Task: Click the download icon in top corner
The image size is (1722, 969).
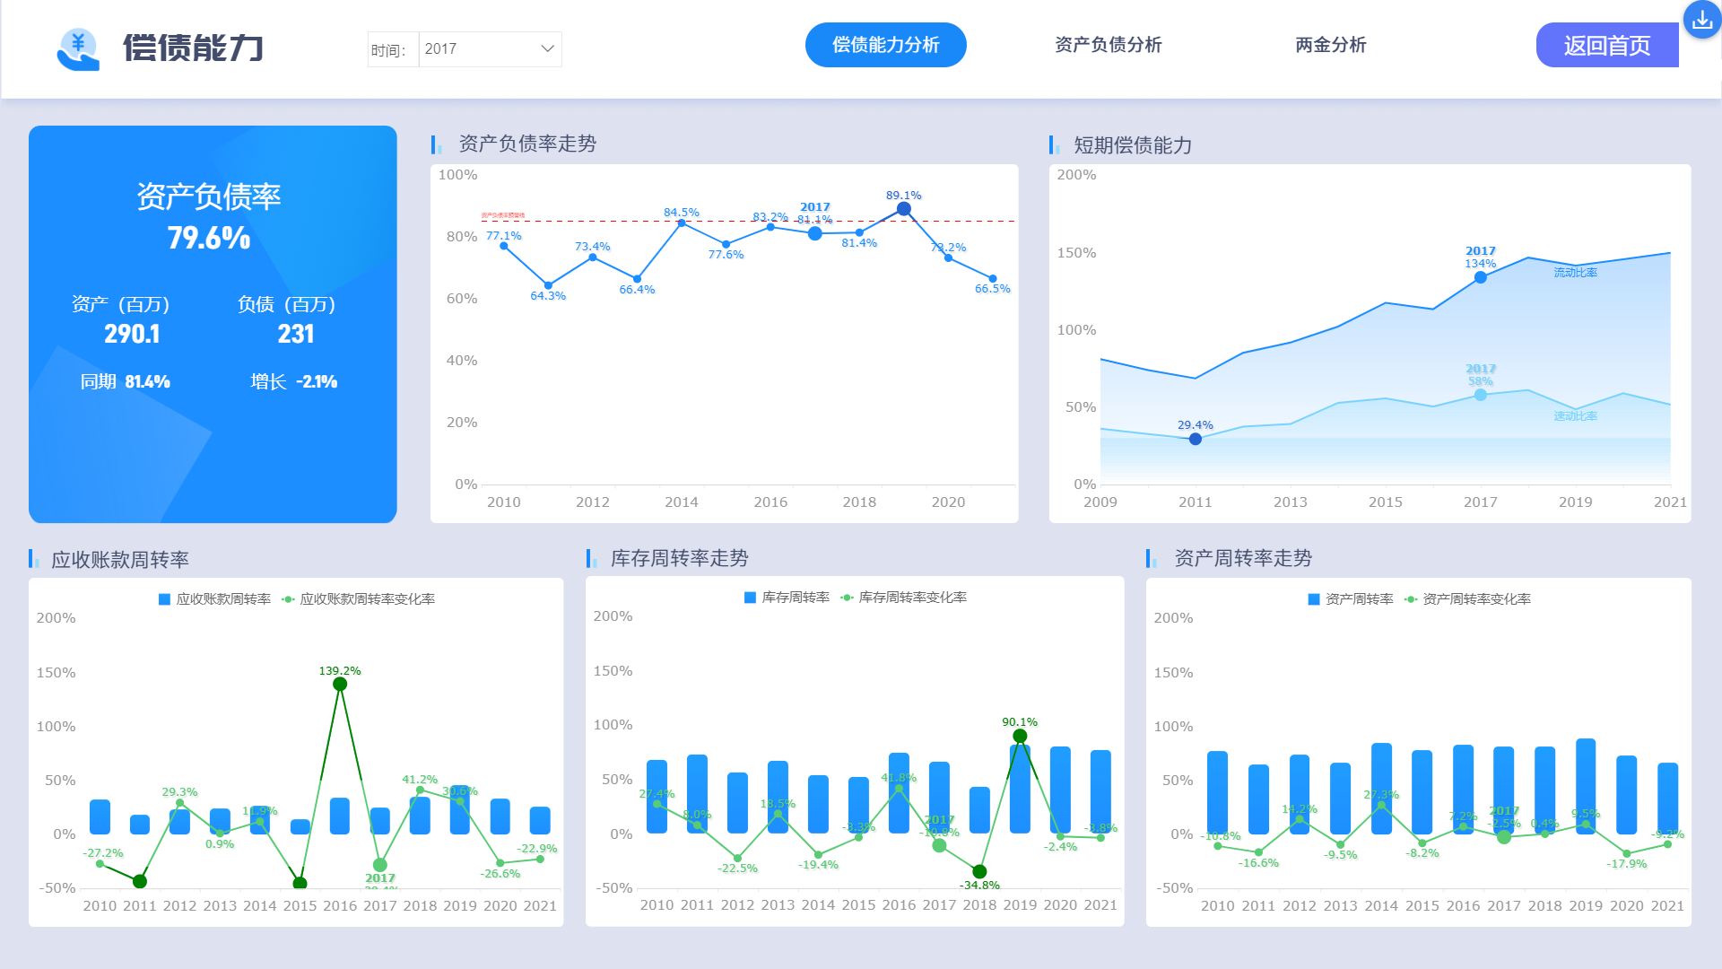Action: (x=1701, y=20)
